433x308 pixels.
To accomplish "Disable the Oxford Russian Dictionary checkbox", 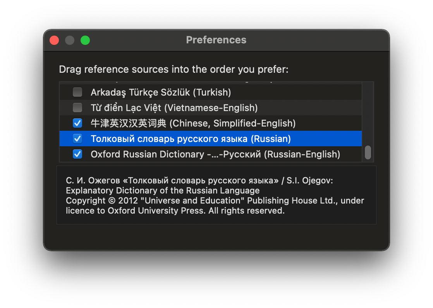I will coord(77,154).
